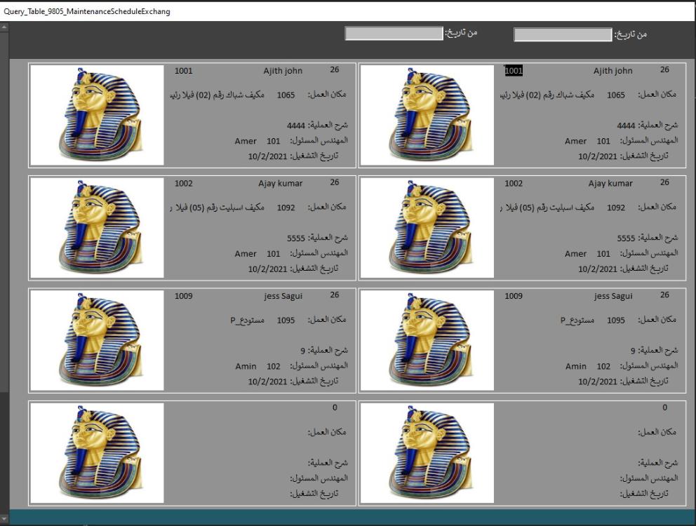Click the pharaoh image in right 1009 jess Sagui card
696x526 pixels.
[427, 340]
